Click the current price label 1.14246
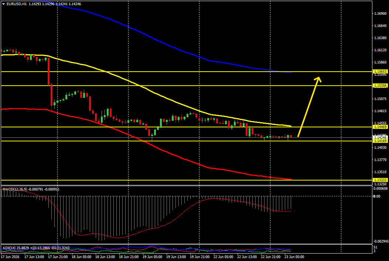The height and width of the screenshot is (261, 389). [x=381, y=137]
